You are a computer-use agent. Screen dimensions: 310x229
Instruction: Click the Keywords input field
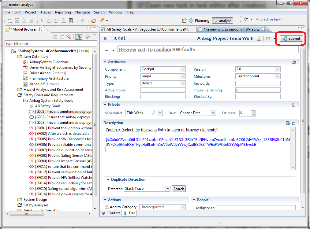point(258,83)
